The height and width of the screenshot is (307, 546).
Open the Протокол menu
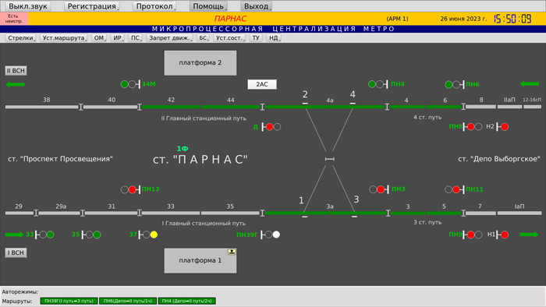point(154,6)
